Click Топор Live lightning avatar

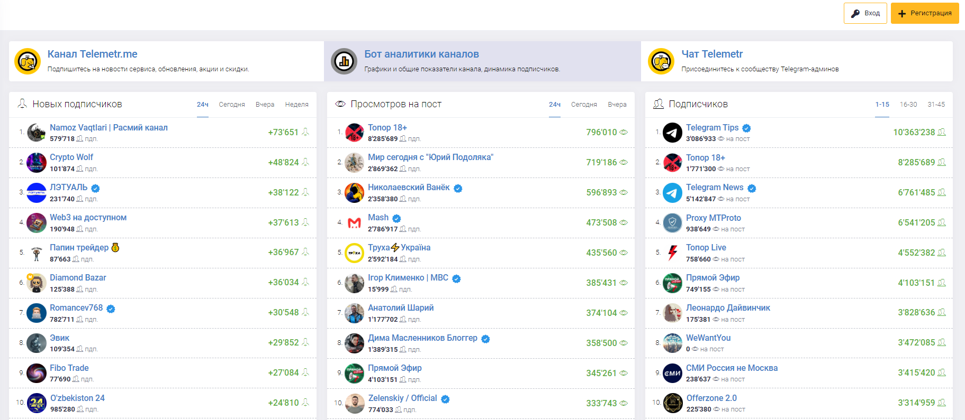(673, 253)
